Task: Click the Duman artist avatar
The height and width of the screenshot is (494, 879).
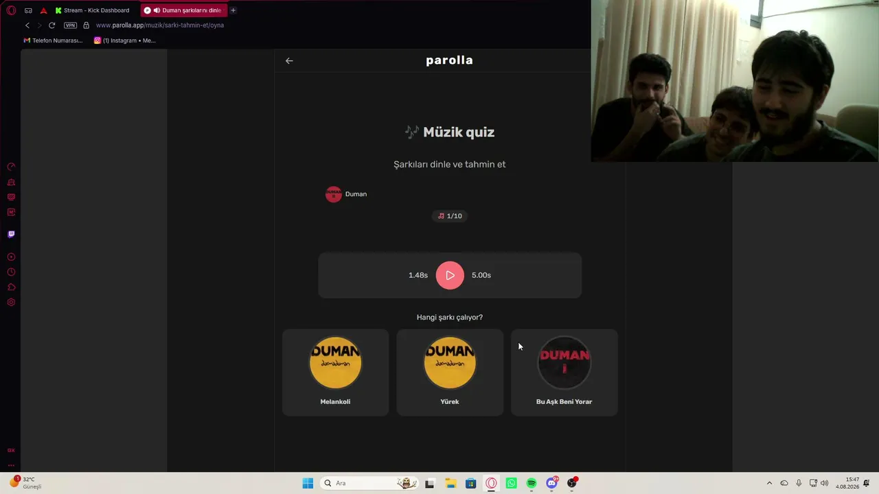Action: click(x=334, y=194)
